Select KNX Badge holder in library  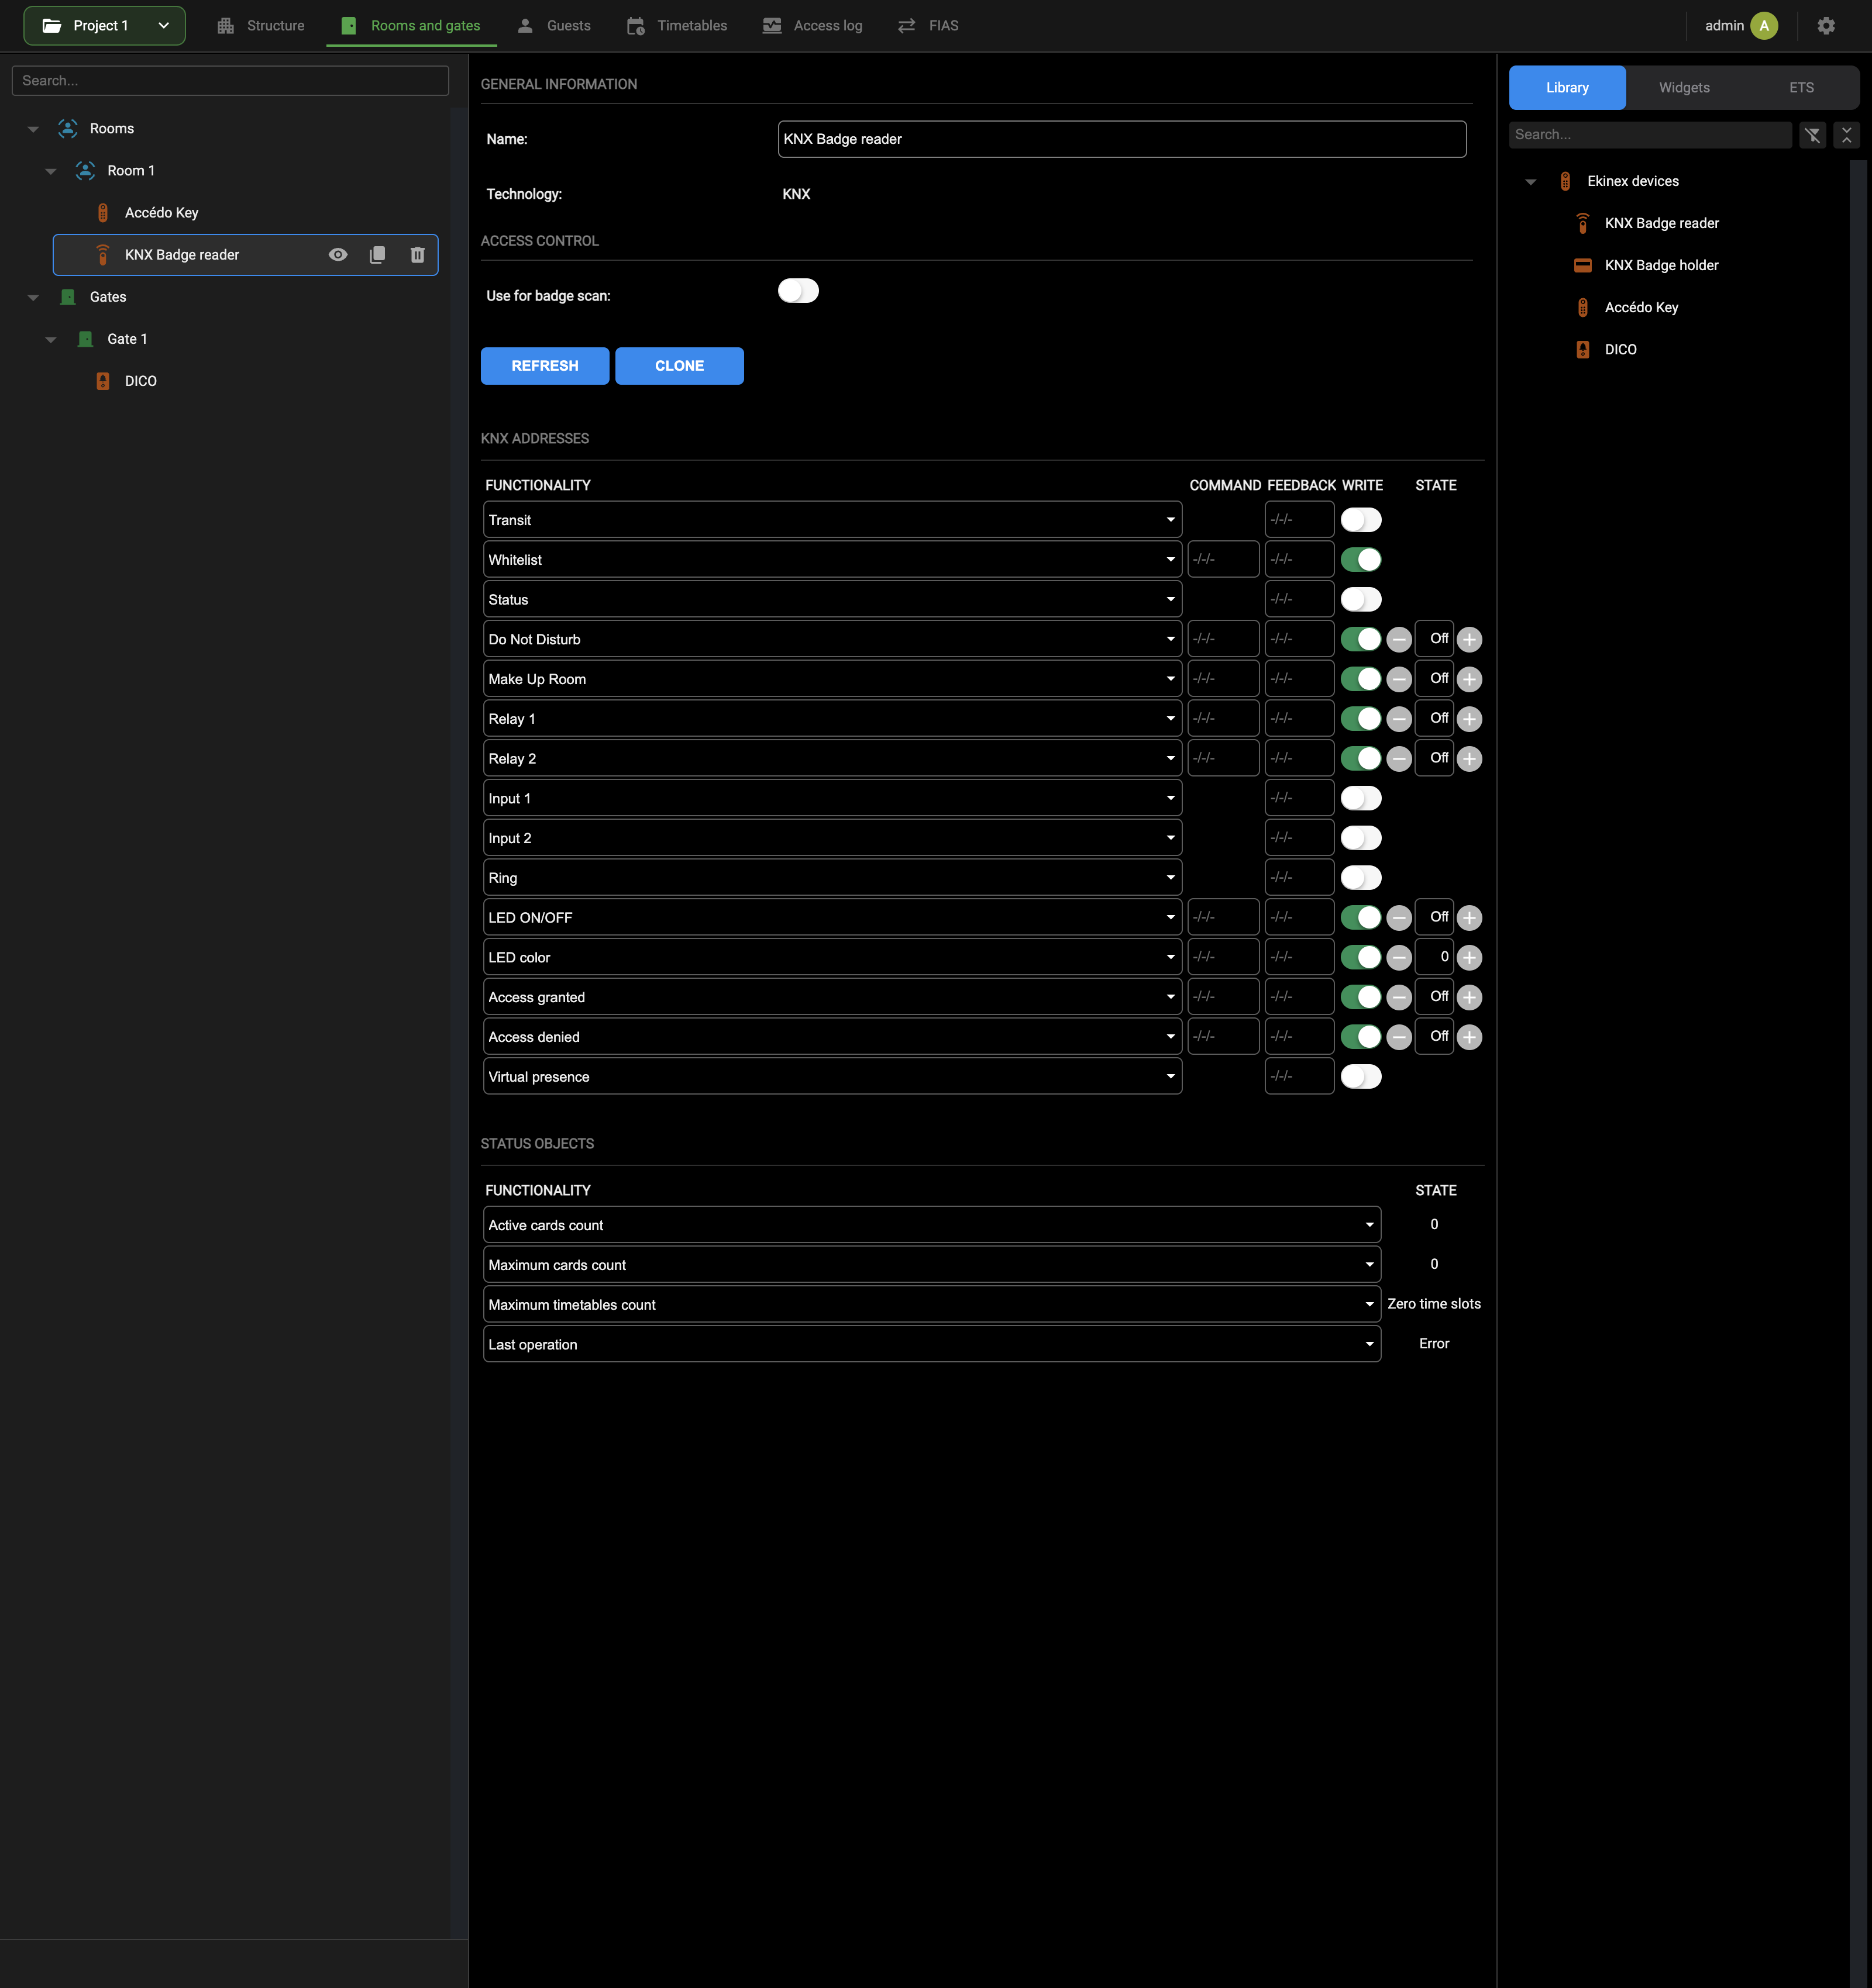(x=1661, y=265)
